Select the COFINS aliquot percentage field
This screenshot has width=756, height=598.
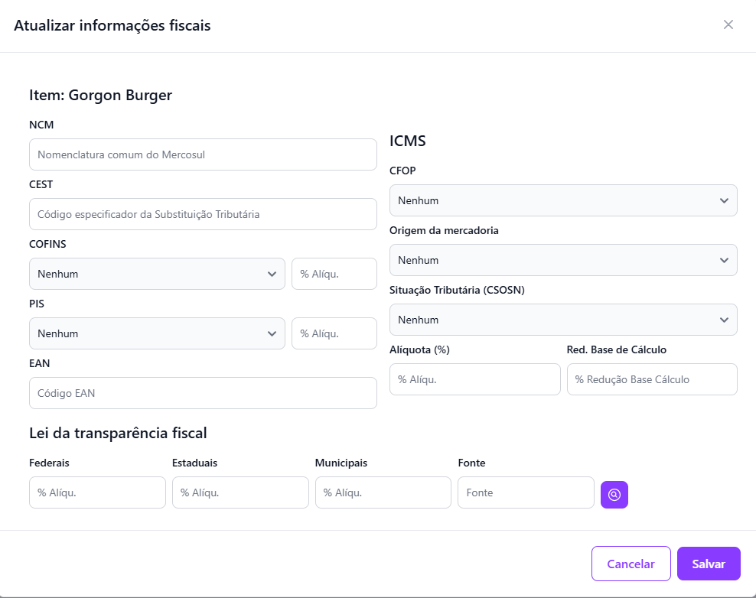(x=334, y=274)
